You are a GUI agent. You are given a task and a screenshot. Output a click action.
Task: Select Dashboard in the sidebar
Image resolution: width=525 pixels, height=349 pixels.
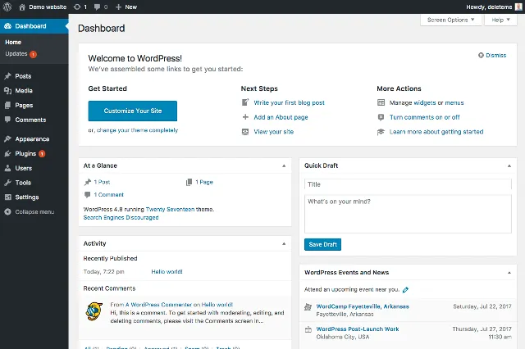point(34,26)
